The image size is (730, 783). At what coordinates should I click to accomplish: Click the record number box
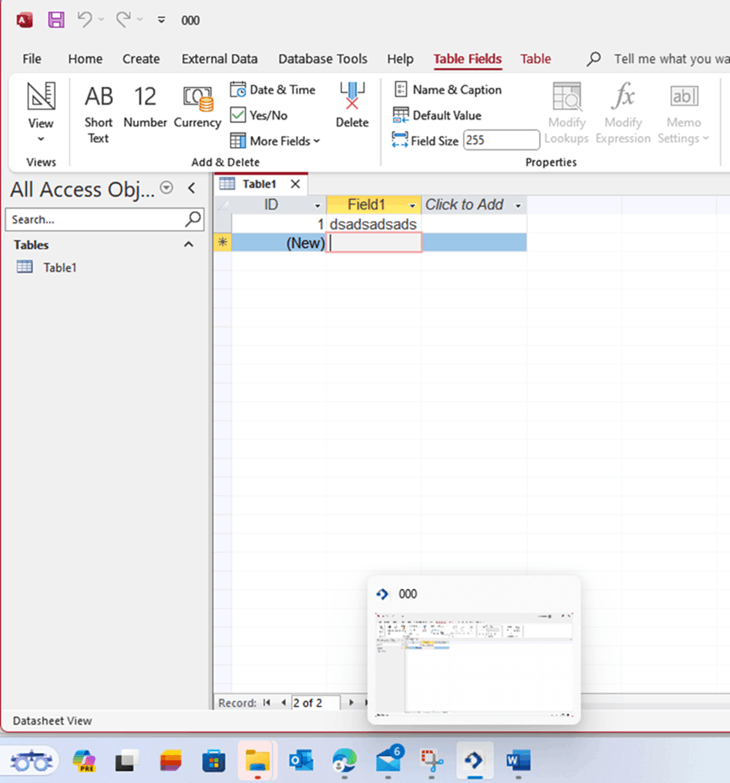point(315,703)
